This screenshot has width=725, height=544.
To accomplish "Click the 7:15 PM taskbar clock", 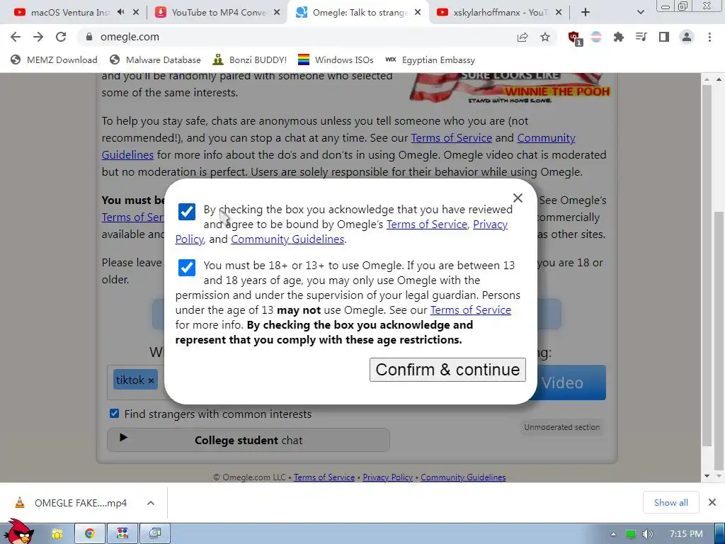I will click(686, 534).
